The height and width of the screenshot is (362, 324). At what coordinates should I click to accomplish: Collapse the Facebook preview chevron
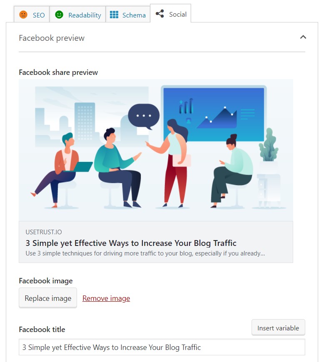point(303,37)
